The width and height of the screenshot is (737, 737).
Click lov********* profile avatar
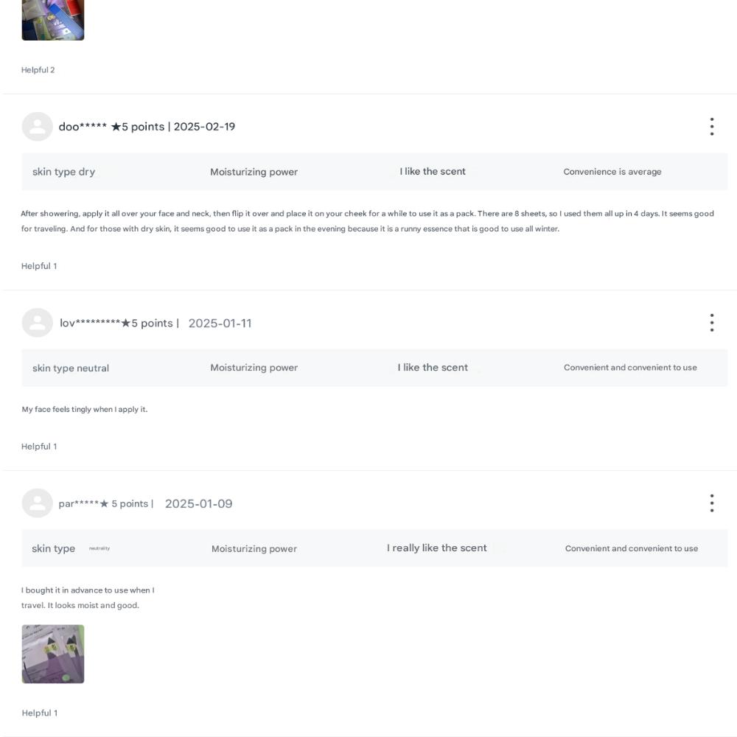[37, 323]
